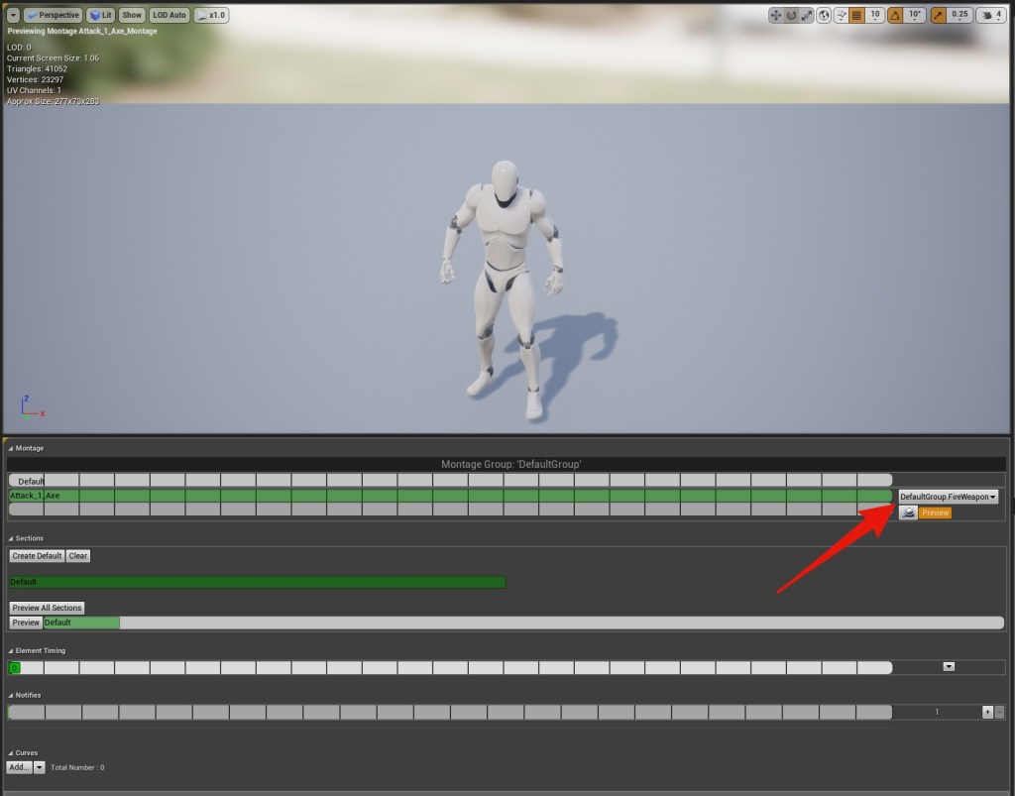Toggle rotation angle snapping
This screenshot has height=796, width=1015.
coord(895,15)
